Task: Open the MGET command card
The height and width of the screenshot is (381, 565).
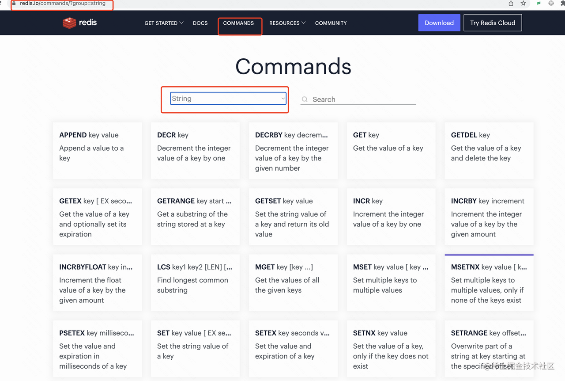Action: (x=293, y=282)
